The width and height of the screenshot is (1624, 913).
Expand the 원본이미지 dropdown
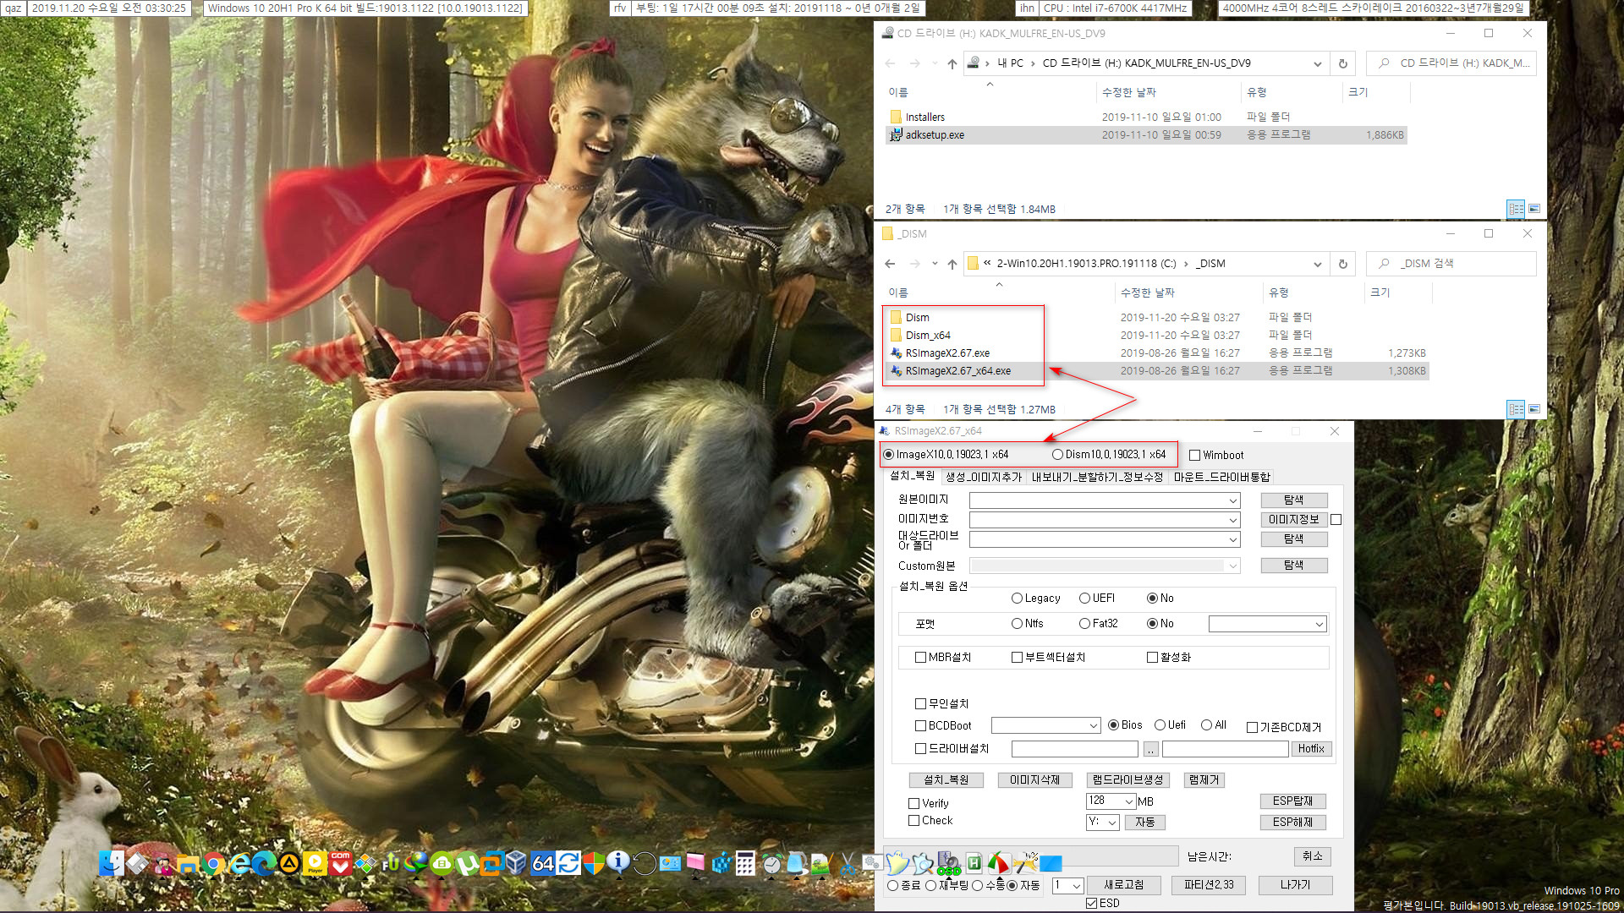coord(1232,500)
